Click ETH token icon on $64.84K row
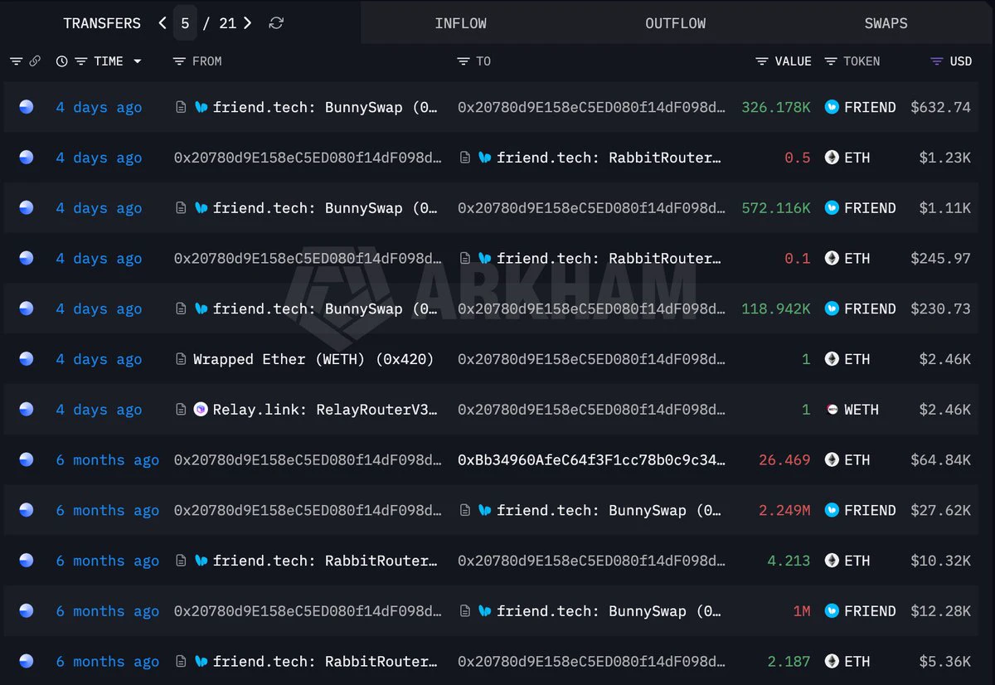Image resolution: width=995 pixels, height=685 pixels. (x=832, y=459)
